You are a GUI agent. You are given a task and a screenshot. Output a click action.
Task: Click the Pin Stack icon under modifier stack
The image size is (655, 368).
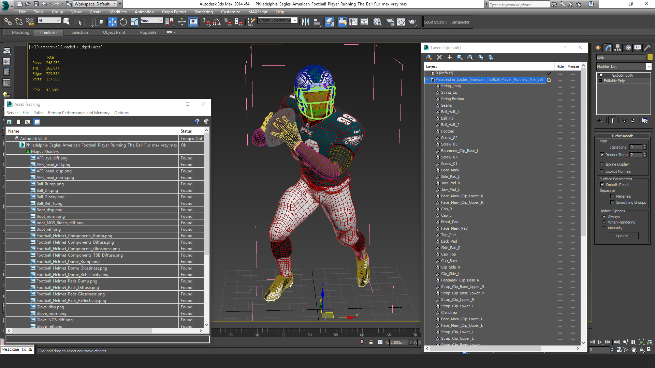601,121
